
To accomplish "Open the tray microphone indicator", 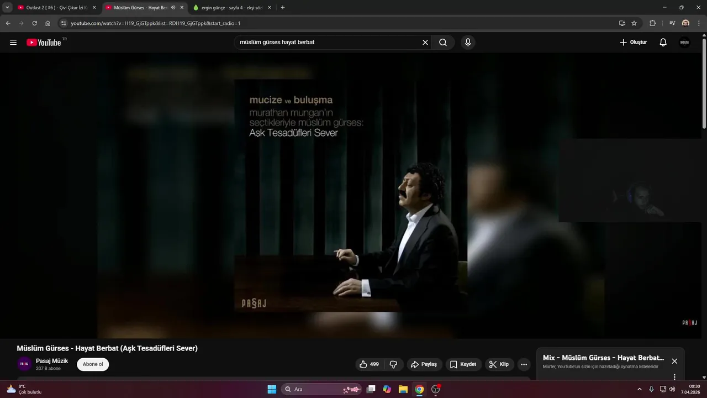I will tap(651, 389).
